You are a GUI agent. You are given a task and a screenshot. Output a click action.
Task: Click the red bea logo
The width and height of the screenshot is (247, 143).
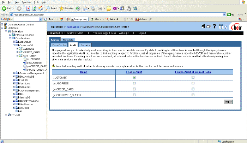pyautogui.click(x=236, y=27)
